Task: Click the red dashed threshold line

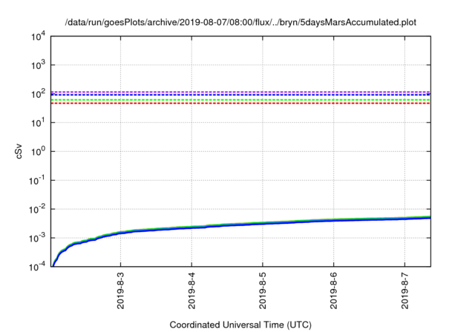Action: pyautogui.click(x=240, y=104)
